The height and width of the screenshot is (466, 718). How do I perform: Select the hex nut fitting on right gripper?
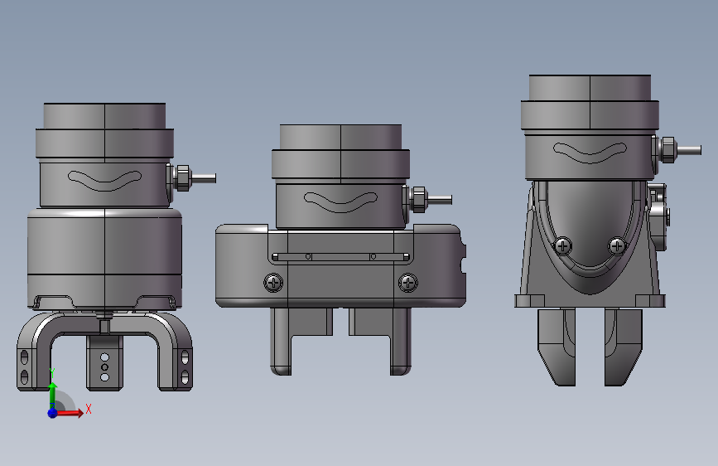pyautogui.click(x=668, y=150)
